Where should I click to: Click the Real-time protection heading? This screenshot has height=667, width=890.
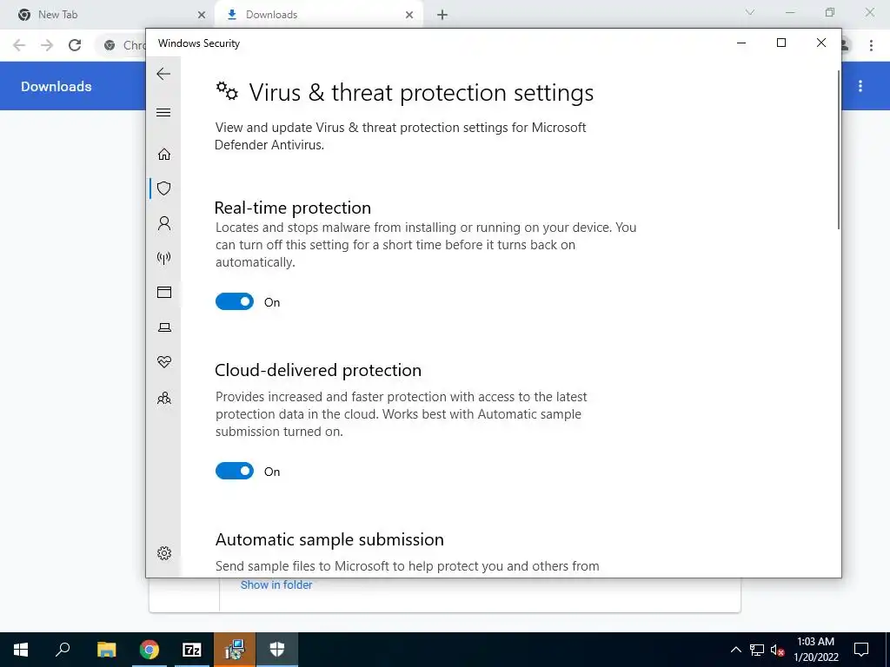pos(293,208)
